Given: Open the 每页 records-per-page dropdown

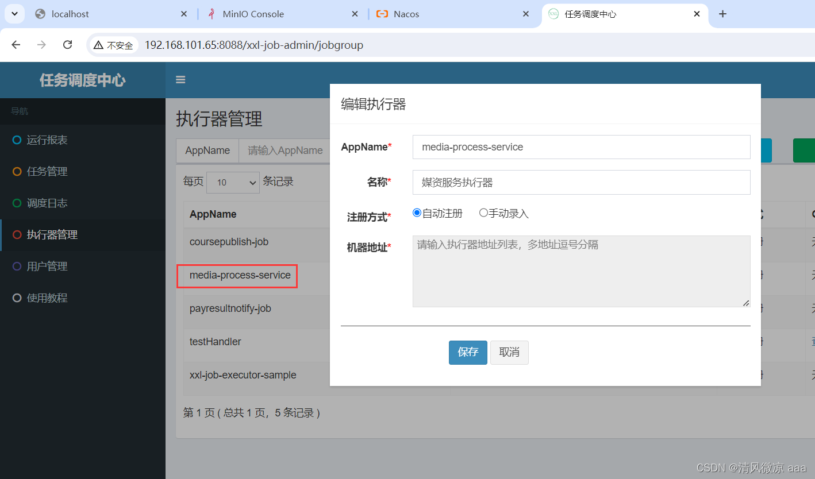Looking at the screenshot, I should 233,182.
